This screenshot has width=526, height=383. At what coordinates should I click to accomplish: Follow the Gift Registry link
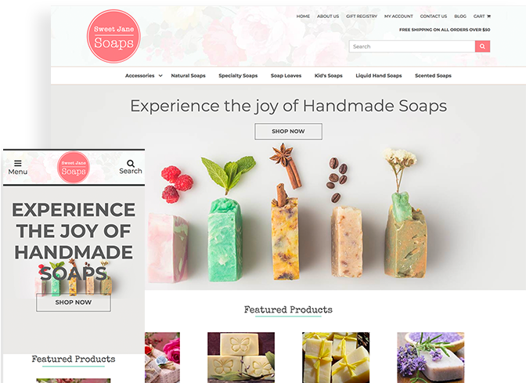[x=362, y=16]
